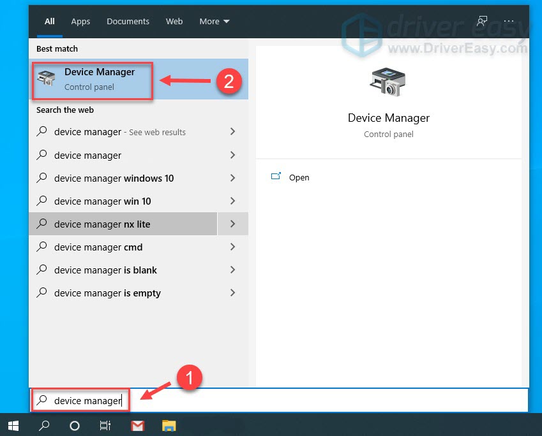Switch to the Documents tab
542x436 pixels.
[128, 22]
